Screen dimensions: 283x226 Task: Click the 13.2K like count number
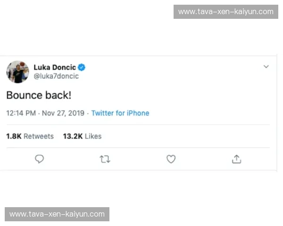(x=73, y=136)
